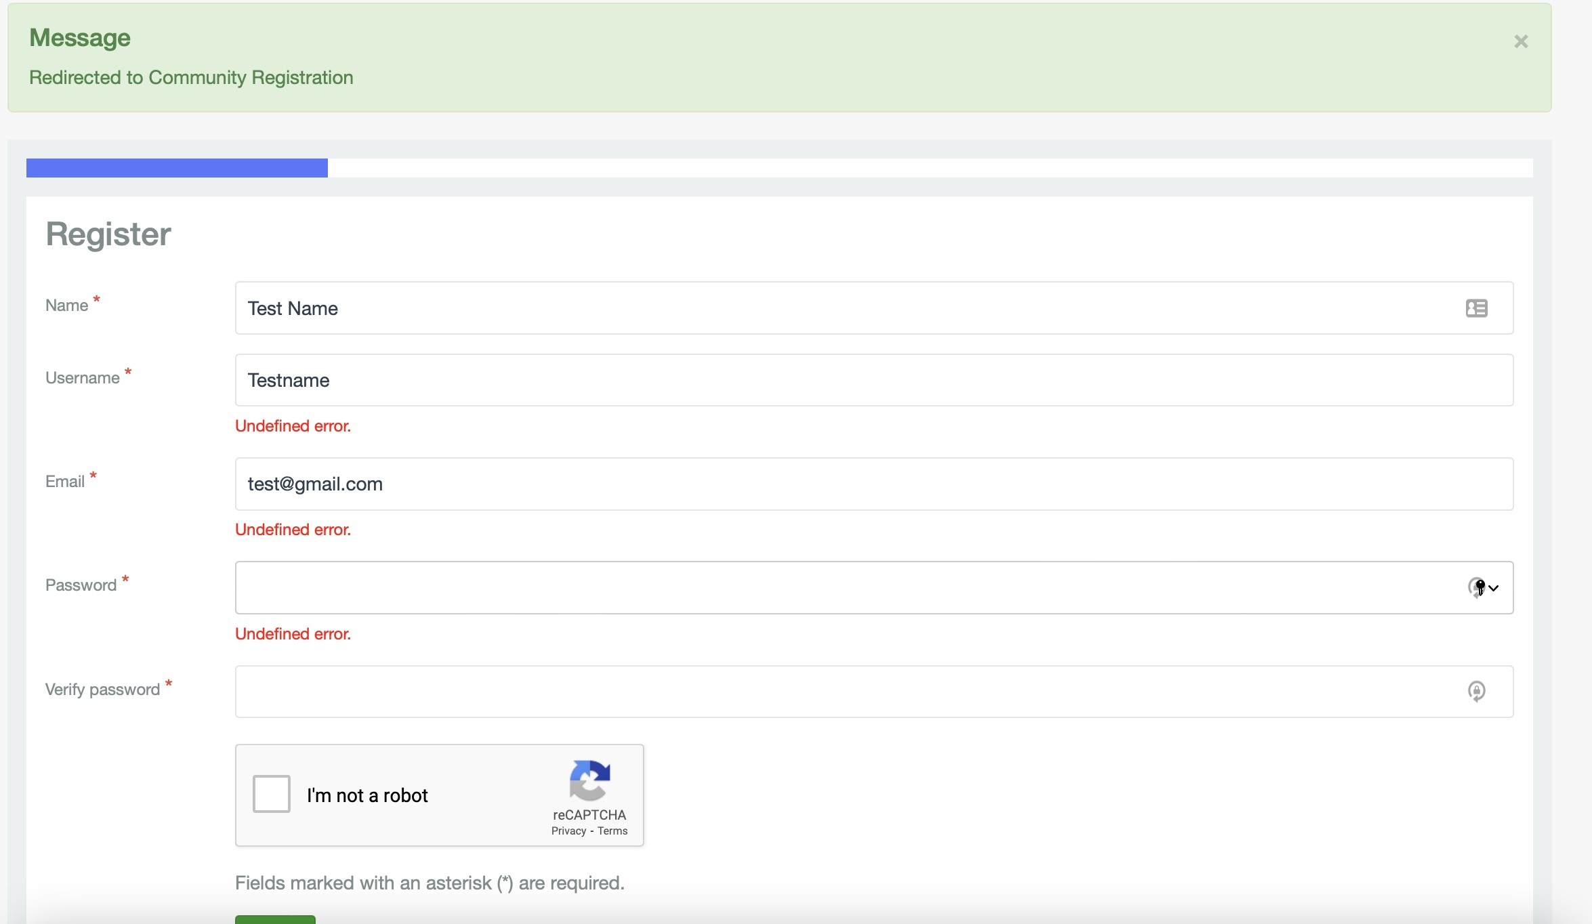This screenshot has width=1592, height=924.
Task: Focus the Name field containing Test Name
Action: [x=813, y=308]
